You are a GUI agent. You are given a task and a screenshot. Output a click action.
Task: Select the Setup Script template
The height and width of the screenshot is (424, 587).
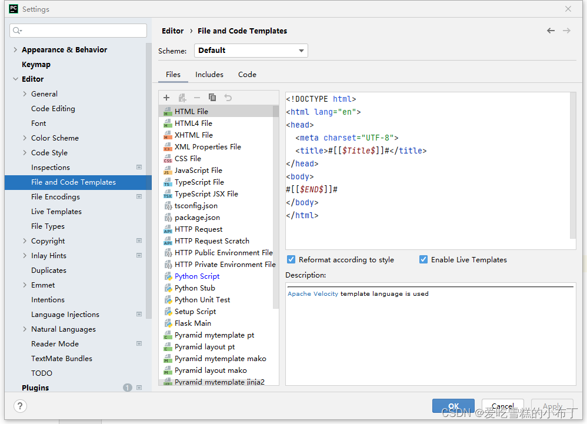coord(195,312)
